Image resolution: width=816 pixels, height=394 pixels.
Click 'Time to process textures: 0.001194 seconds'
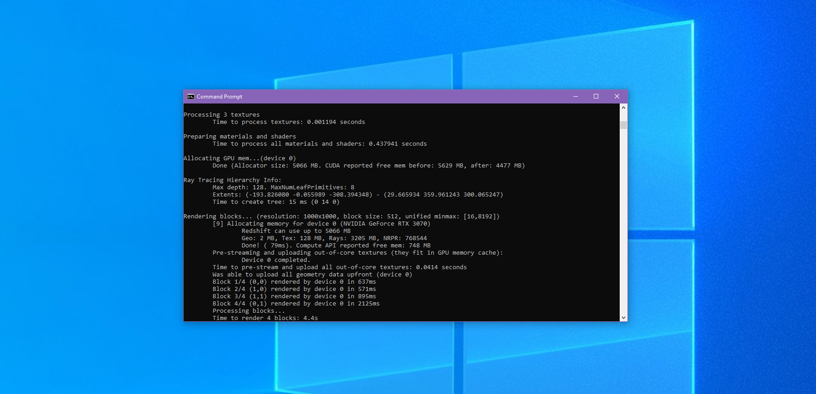pyautogui.click(x=289, y=122)
